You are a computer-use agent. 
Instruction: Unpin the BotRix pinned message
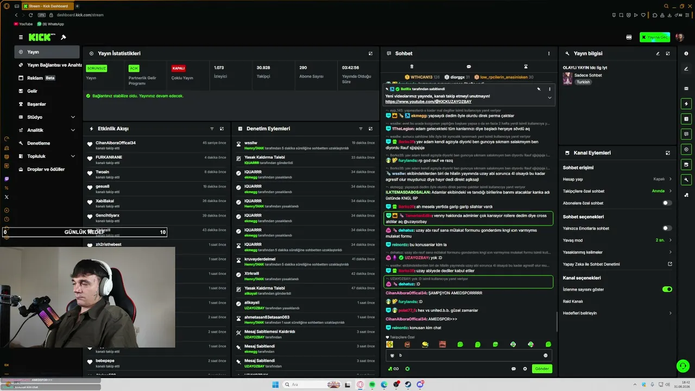(539, 89)
